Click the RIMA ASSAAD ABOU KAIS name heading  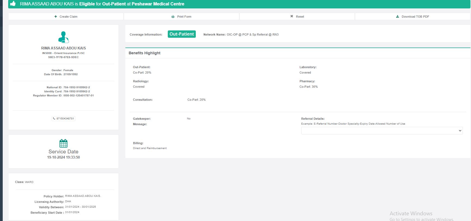click(63, 48)
